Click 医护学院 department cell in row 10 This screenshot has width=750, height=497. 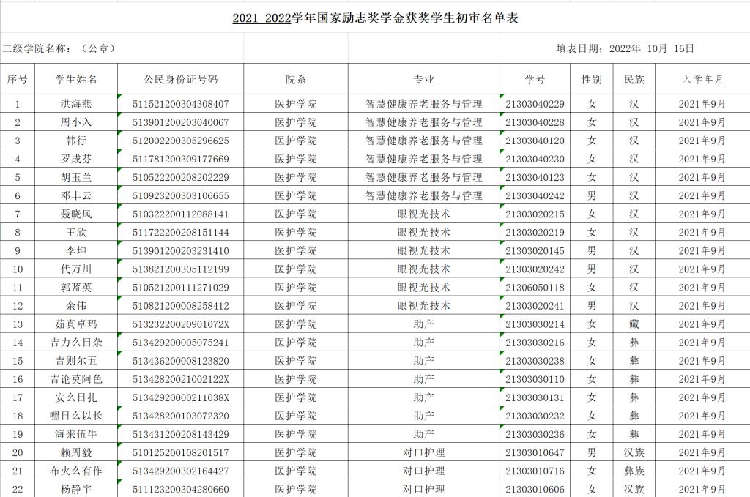[296, 269]
